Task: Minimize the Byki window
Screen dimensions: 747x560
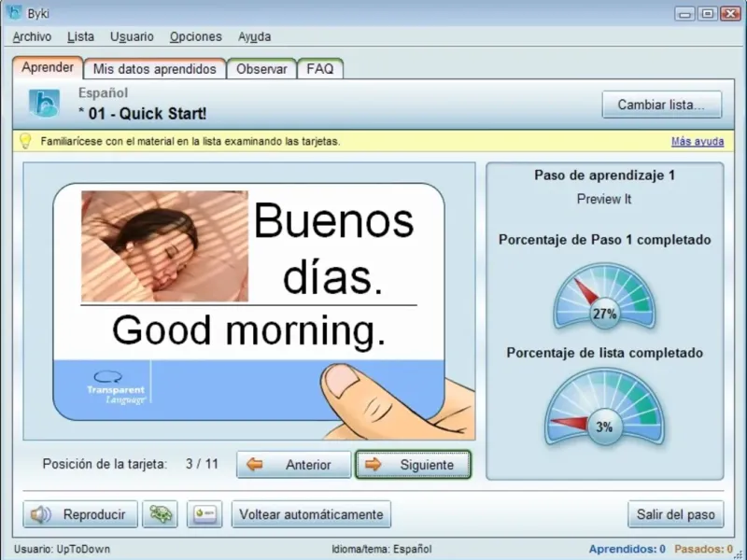Action: [685, 13]
